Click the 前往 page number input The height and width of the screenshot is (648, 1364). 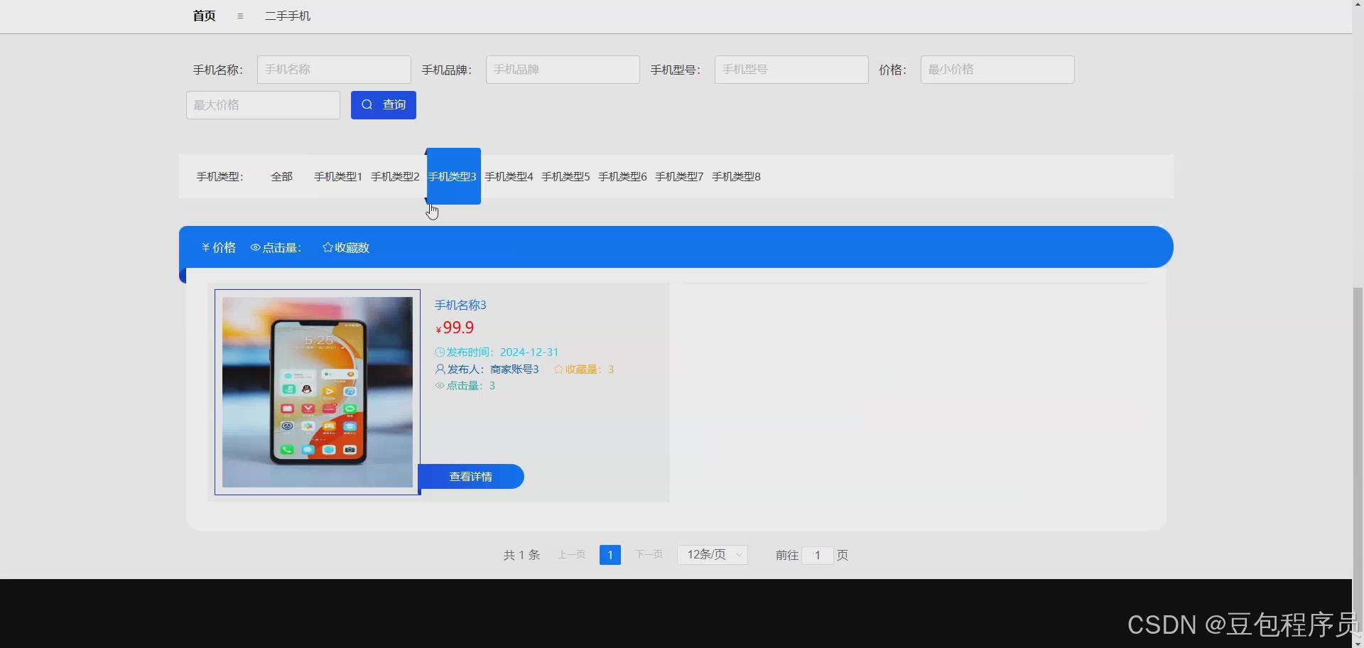[818, 555]
